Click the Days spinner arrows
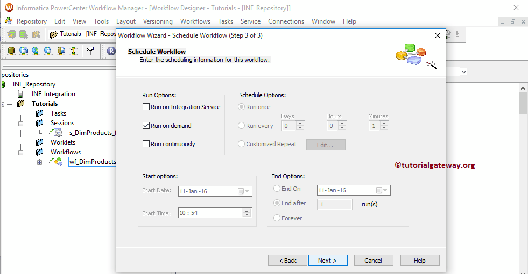The width and height of the screenshot is (528, 274). pos(300,126)
